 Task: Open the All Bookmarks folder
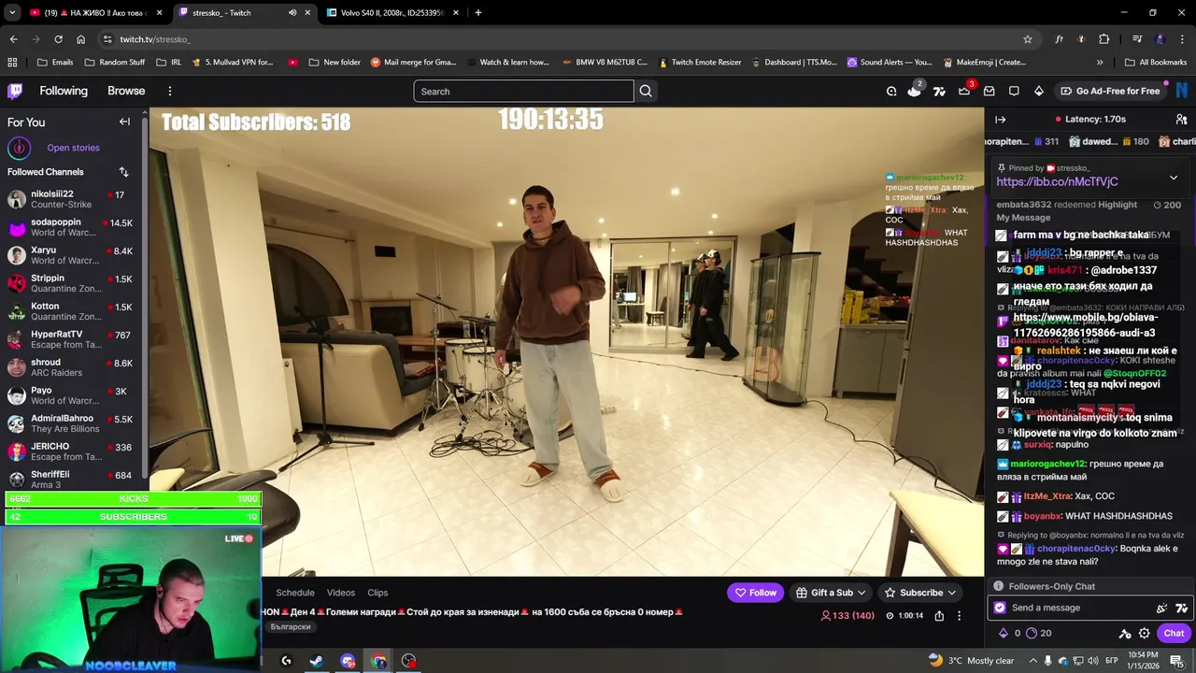[1156, 63]
